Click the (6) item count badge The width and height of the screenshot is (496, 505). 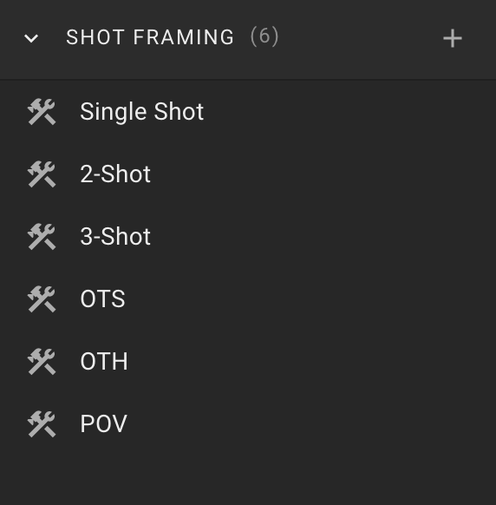point(264,36)
